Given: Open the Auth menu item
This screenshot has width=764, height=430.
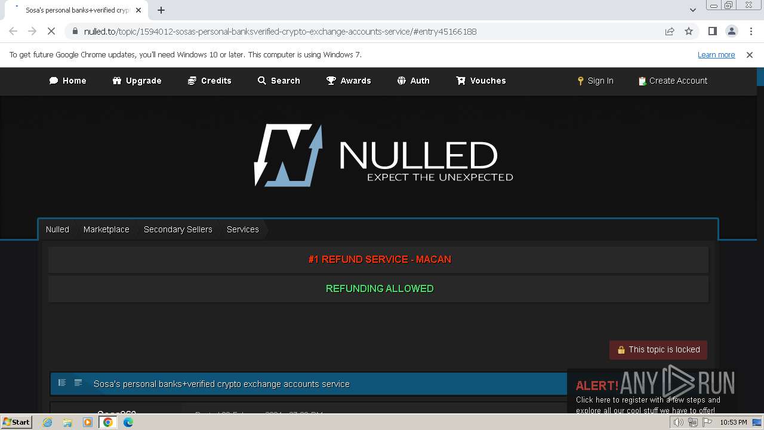Looking at the screenshot, I should [x=413, y=81].
